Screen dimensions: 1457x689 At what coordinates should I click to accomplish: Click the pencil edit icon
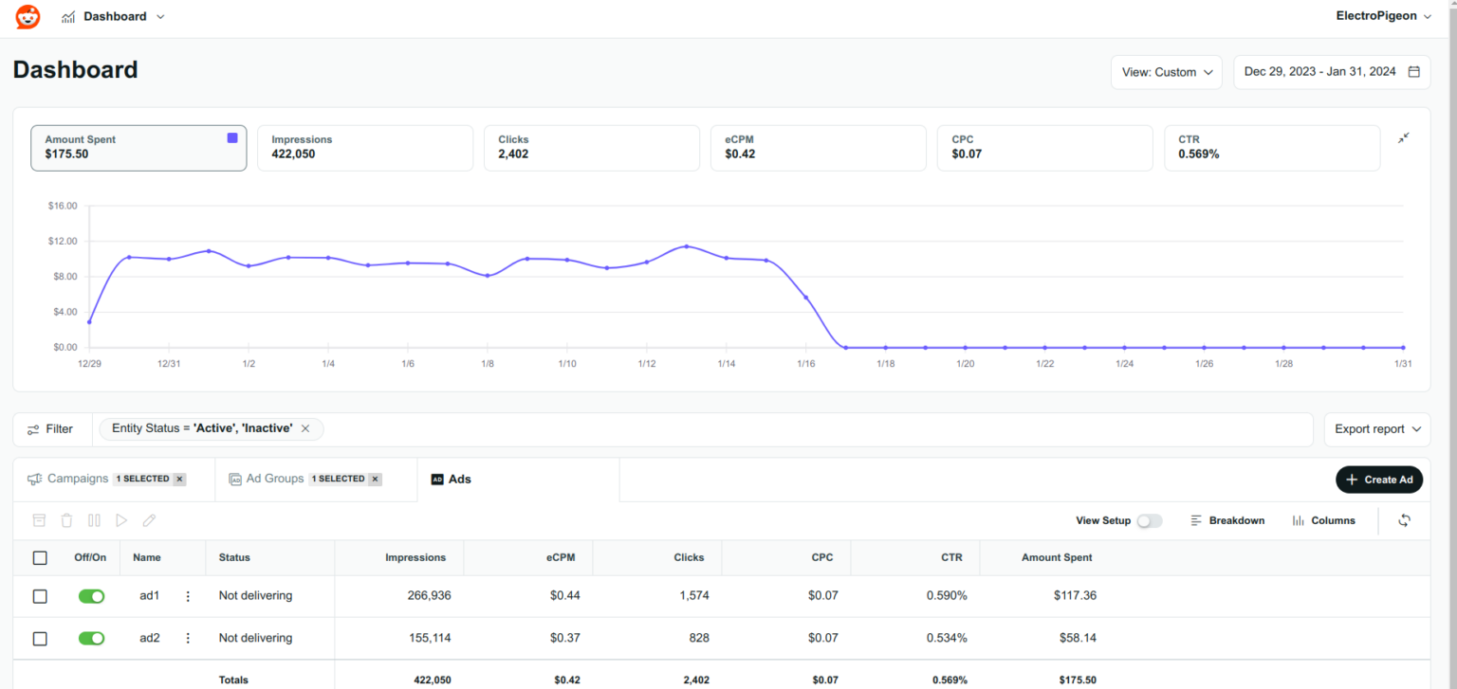(149, 520)
